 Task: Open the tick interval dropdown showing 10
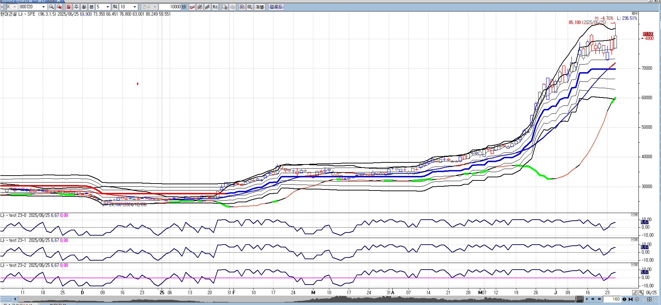135,7
